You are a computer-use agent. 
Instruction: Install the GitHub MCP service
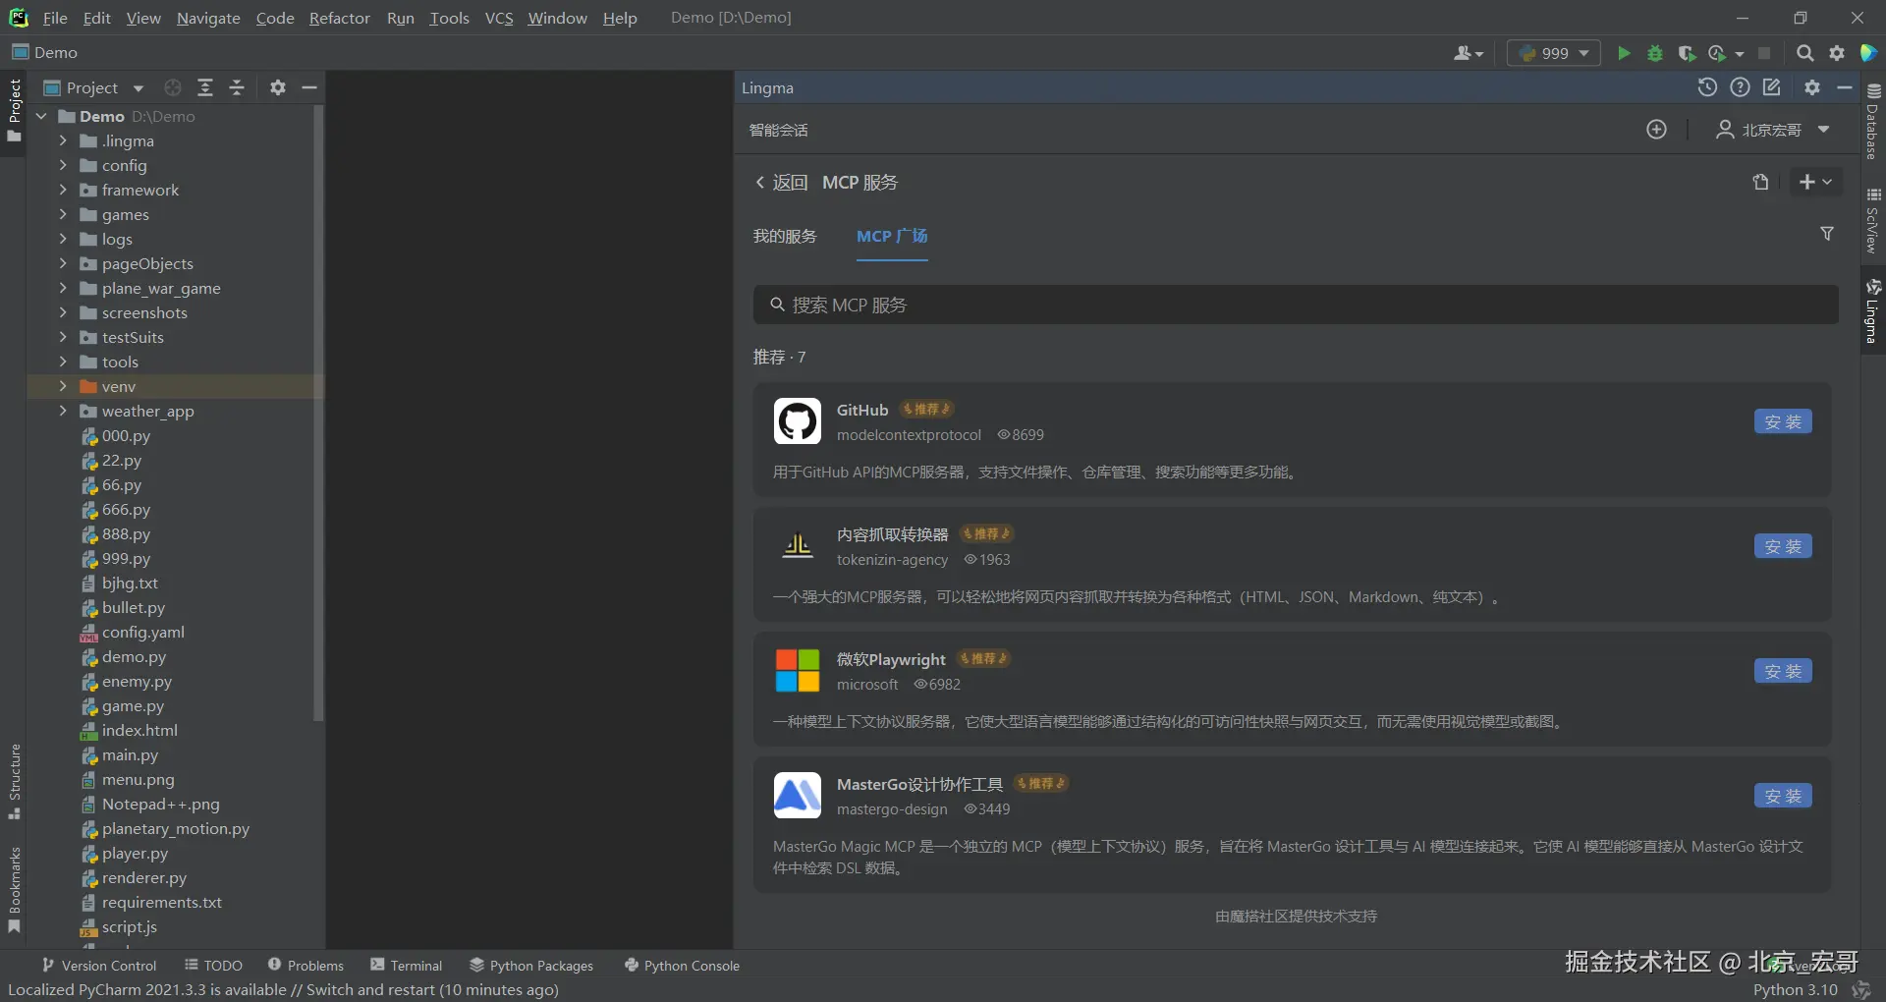point(1783,421)
